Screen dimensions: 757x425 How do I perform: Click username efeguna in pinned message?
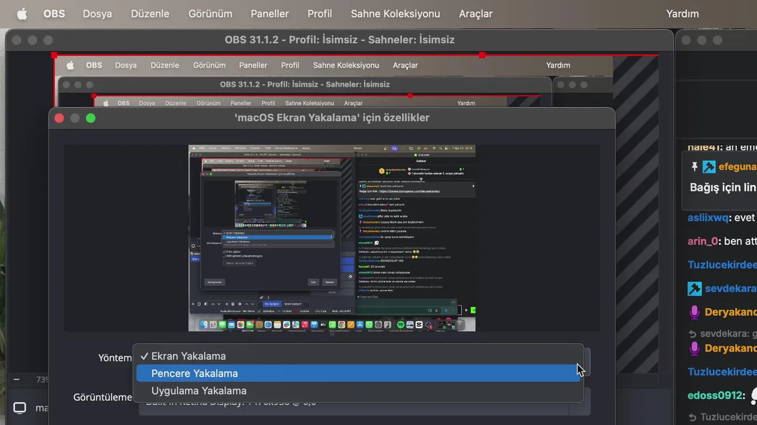pos(737,167)
